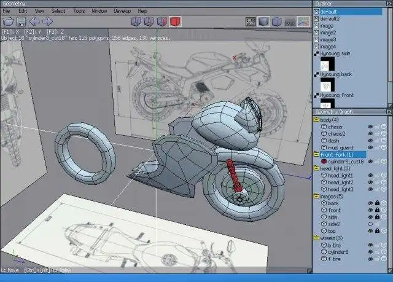This screenshot has height=282, width=393.
Task: Unlock the back image object
Action: point(377,203)
